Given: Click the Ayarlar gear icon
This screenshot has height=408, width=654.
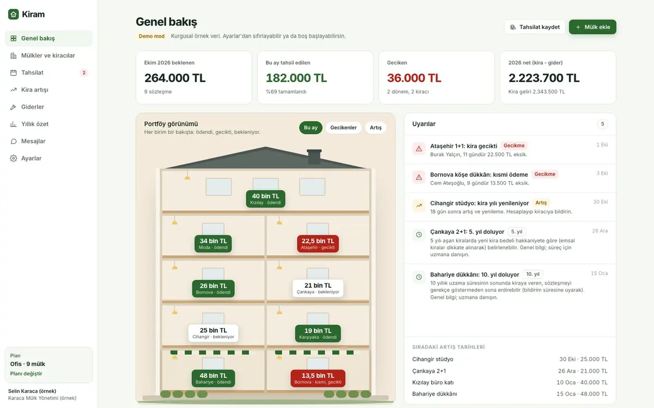Looking at the screenshot, I should [x=14, y=158].
